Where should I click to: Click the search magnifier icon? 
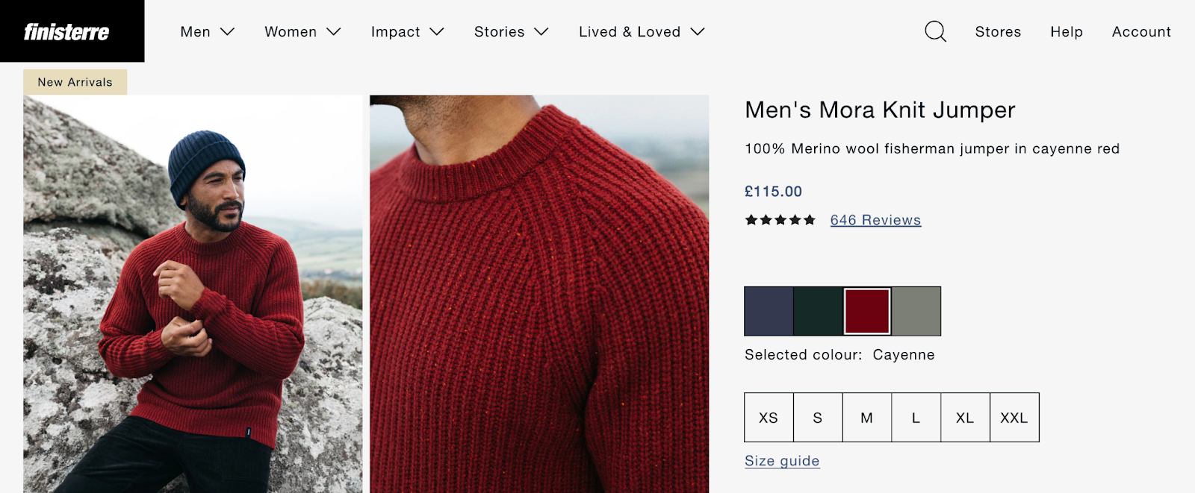pos(935,31)
